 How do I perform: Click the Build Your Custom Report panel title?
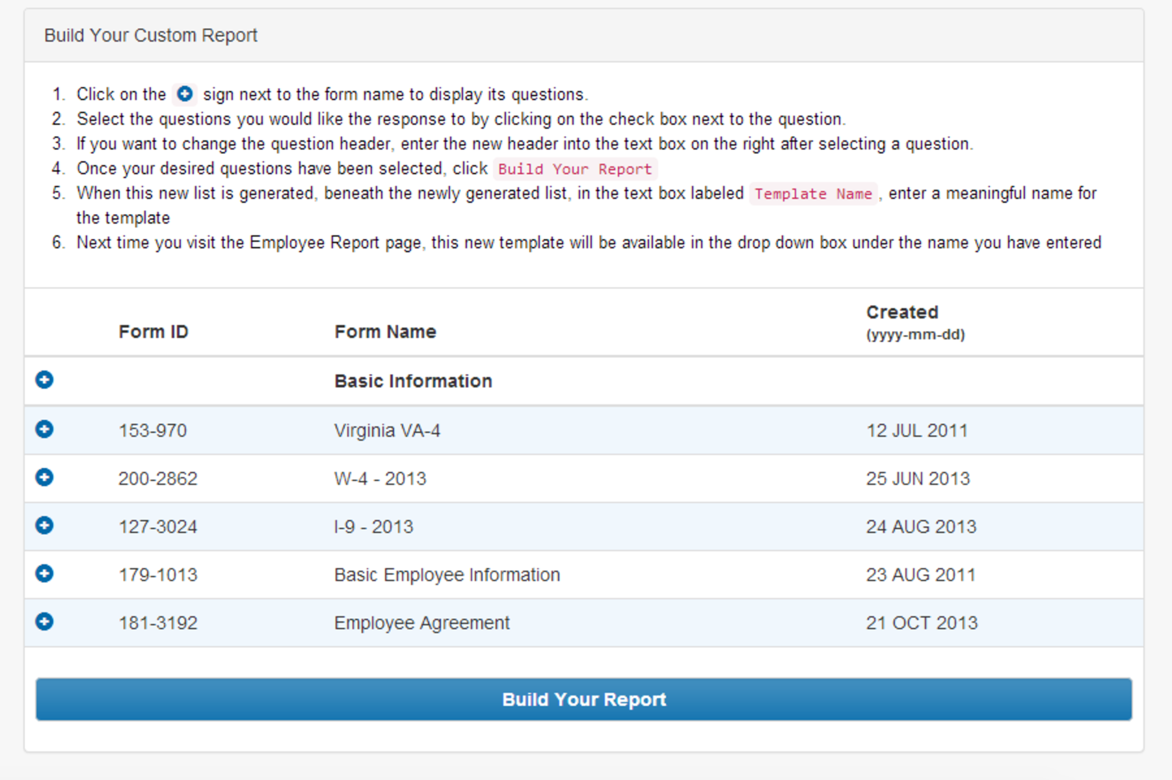[150, 35]
